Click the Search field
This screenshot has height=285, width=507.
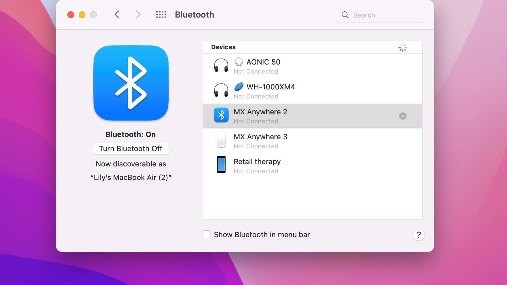point(381,15)
